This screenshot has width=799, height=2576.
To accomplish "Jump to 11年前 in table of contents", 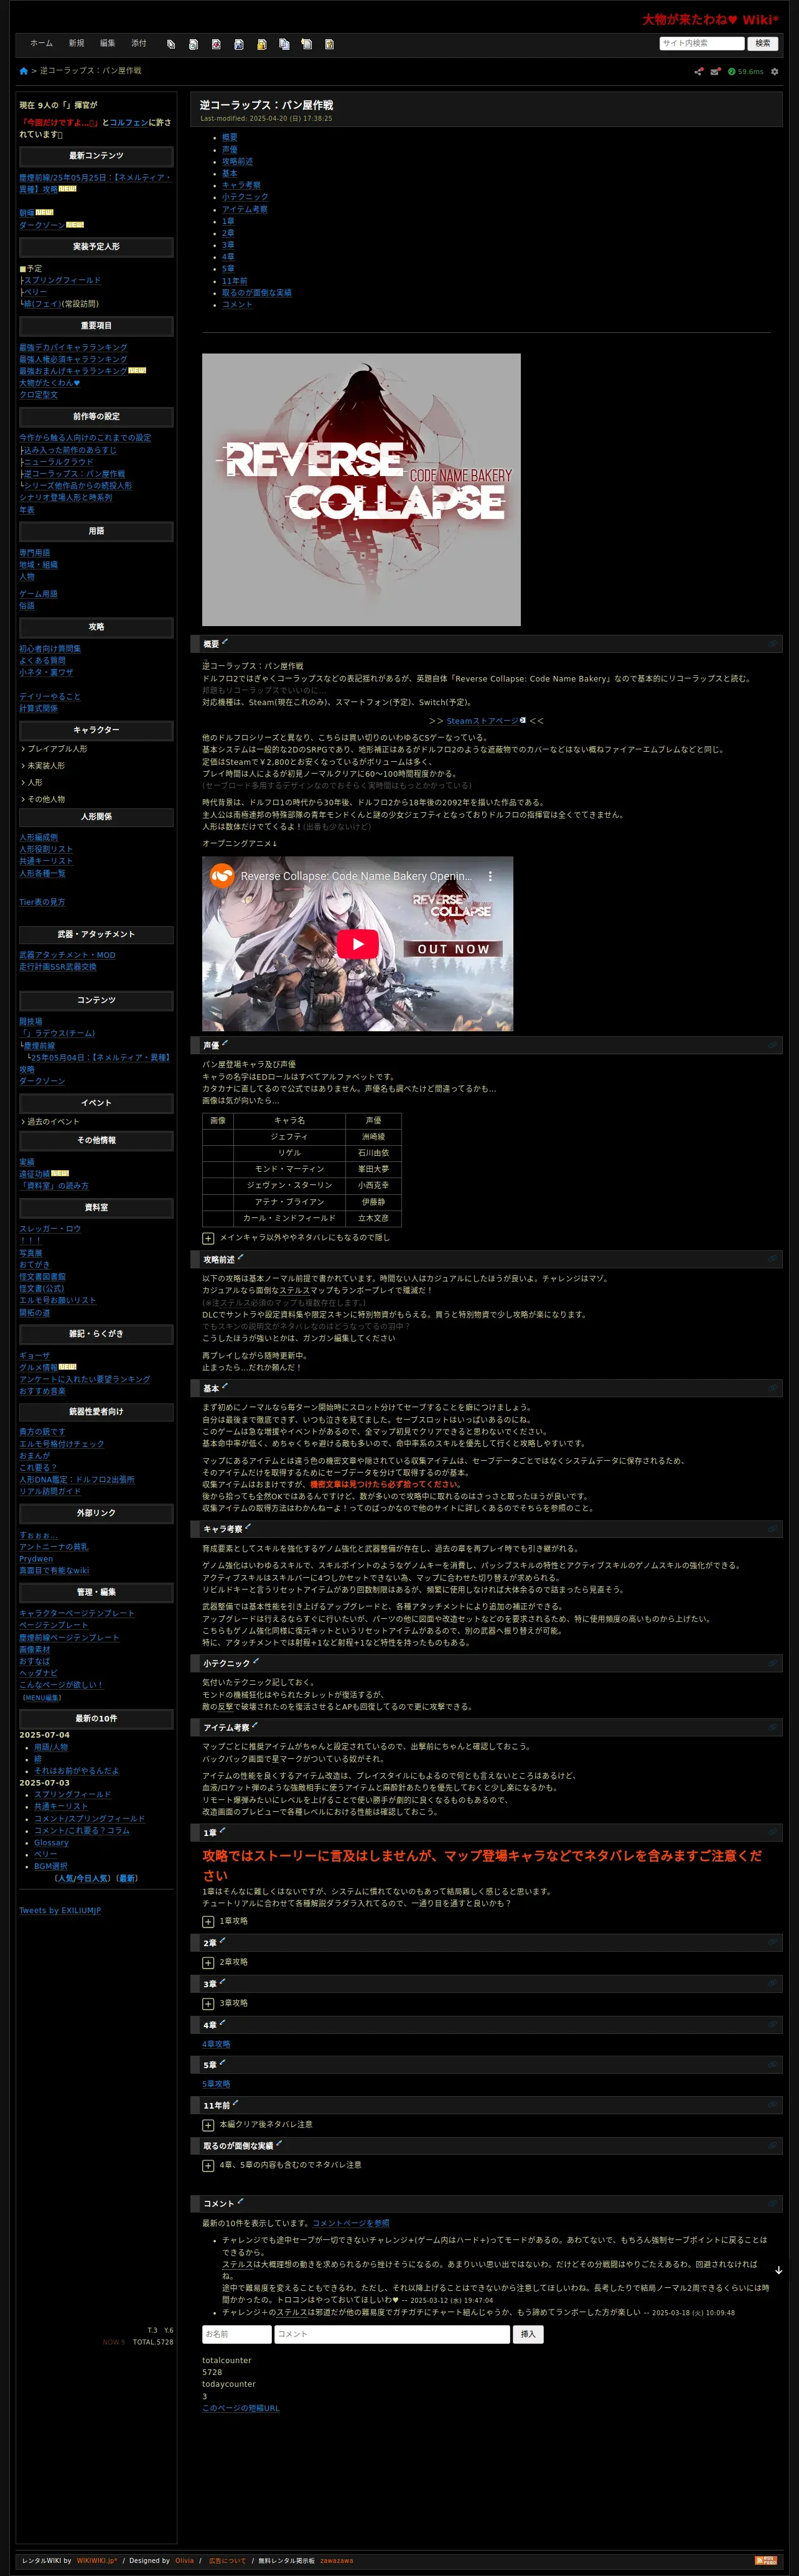I will (x=234, y=281).
